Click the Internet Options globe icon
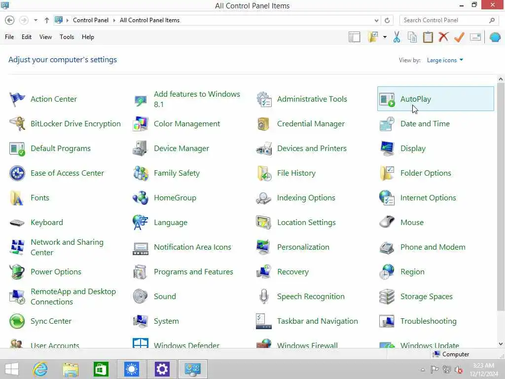The width and height of the screenshot is (505, 379). (387, 198)
